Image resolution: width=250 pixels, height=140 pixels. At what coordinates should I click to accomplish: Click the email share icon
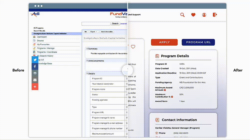(x=35, y=80)
